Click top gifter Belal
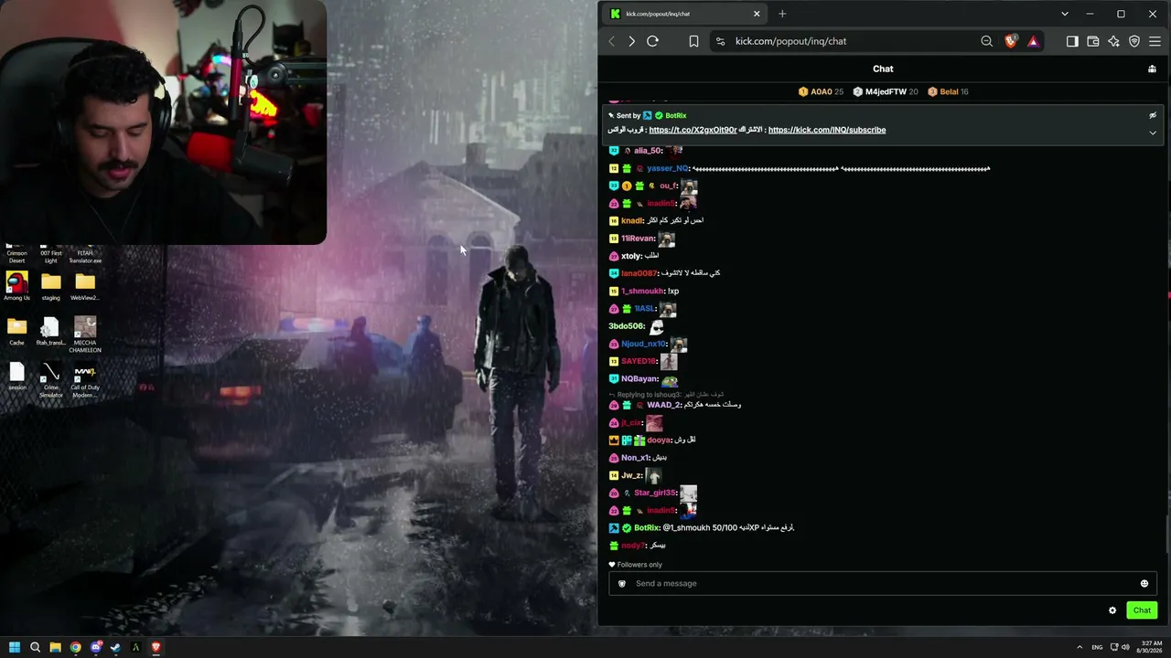The image size is (1171, 658). [948, 91]
